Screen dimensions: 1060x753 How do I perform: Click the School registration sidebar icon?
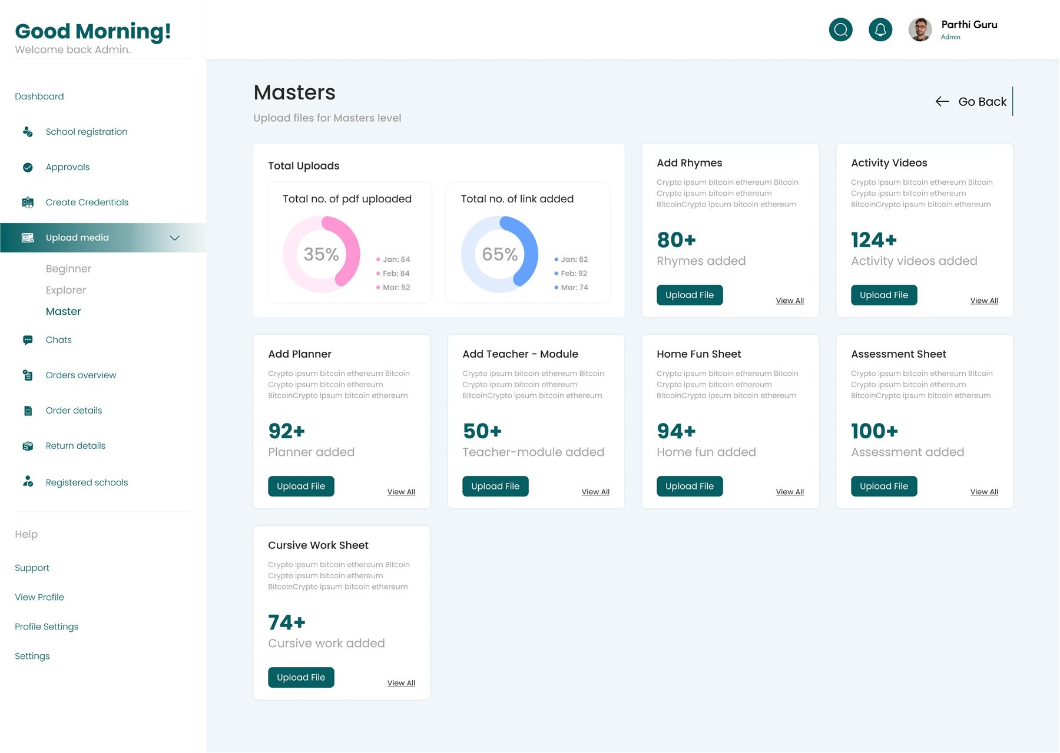coord(28,132)
